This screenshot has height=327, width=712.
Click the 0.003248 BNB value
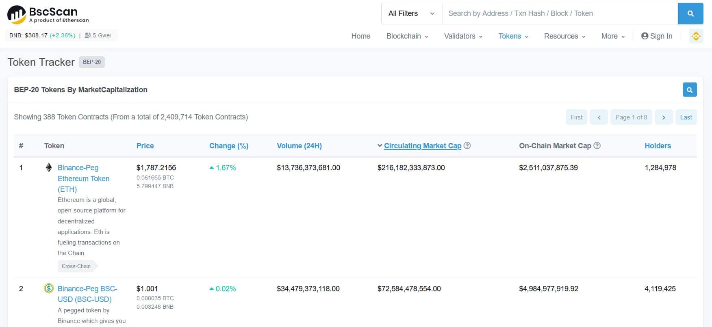tap(155, 307)
